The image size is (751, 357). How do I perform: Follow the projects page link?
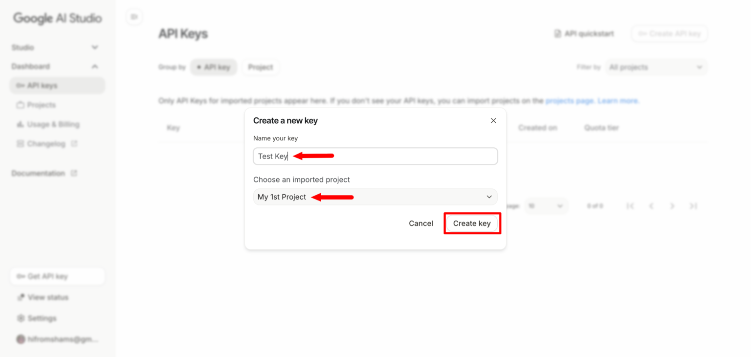570,100
